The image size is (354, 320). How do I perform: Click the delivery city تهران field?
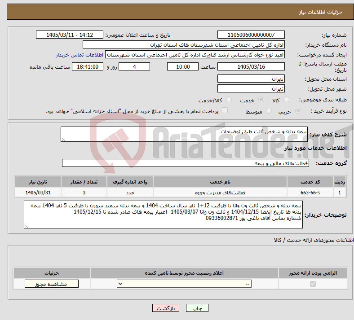pos(251,88)
